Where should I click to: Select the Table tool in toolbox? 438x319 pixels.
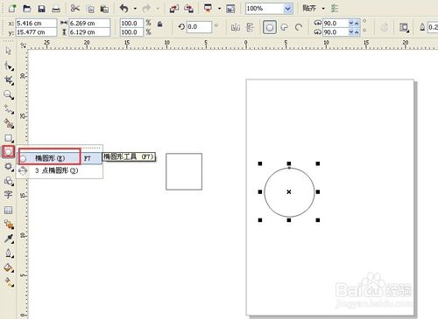[8, 210]
